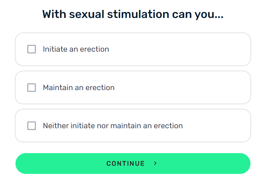
Task: Click the word 'erection' in the Initiate option
Action: [94, 49]
